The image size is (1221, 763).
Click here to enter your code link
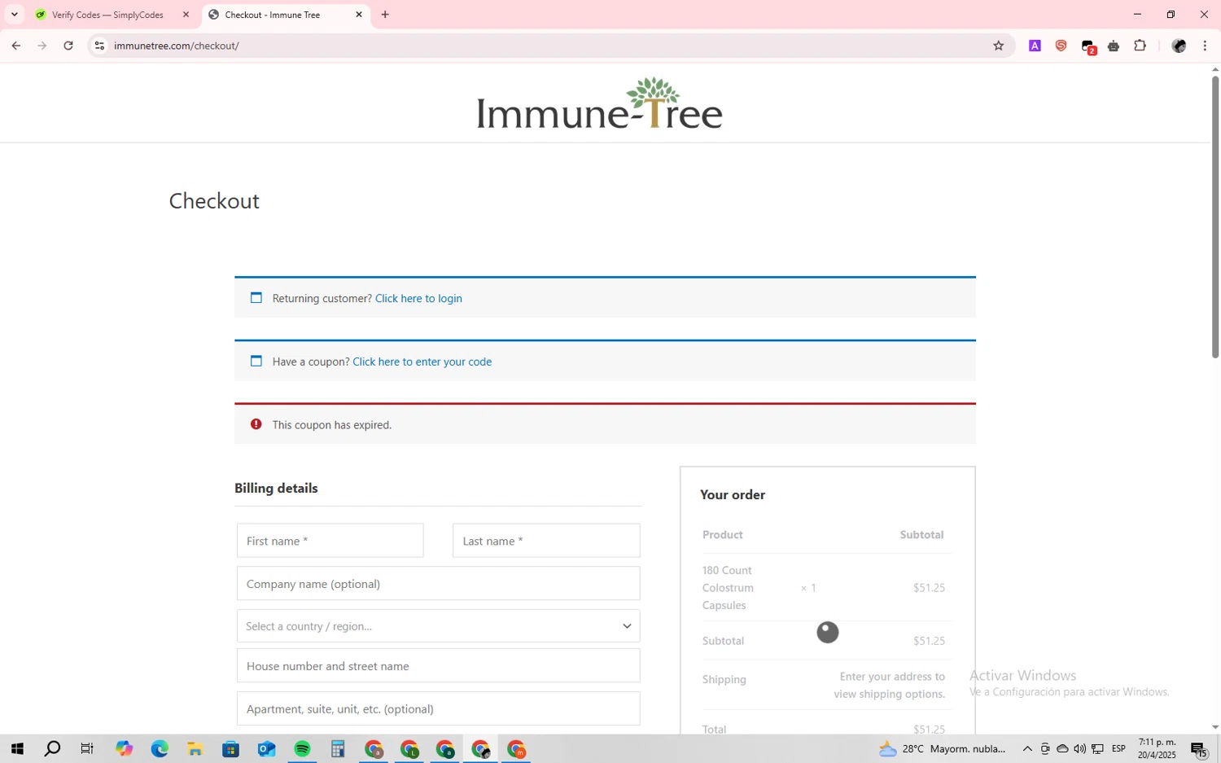pyautogui.click(x=422, y=362)
